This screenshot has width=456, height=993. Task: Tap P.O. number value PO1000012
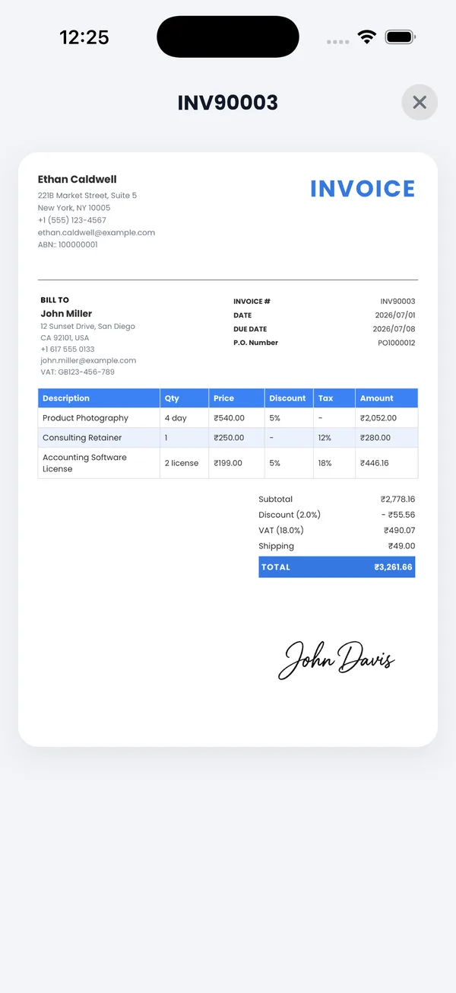coord(397,343)
